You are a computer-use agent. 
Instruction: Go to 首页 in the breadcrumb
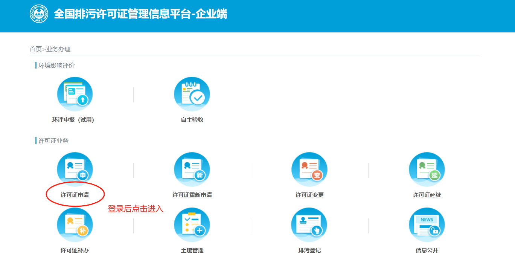[36, 49]
